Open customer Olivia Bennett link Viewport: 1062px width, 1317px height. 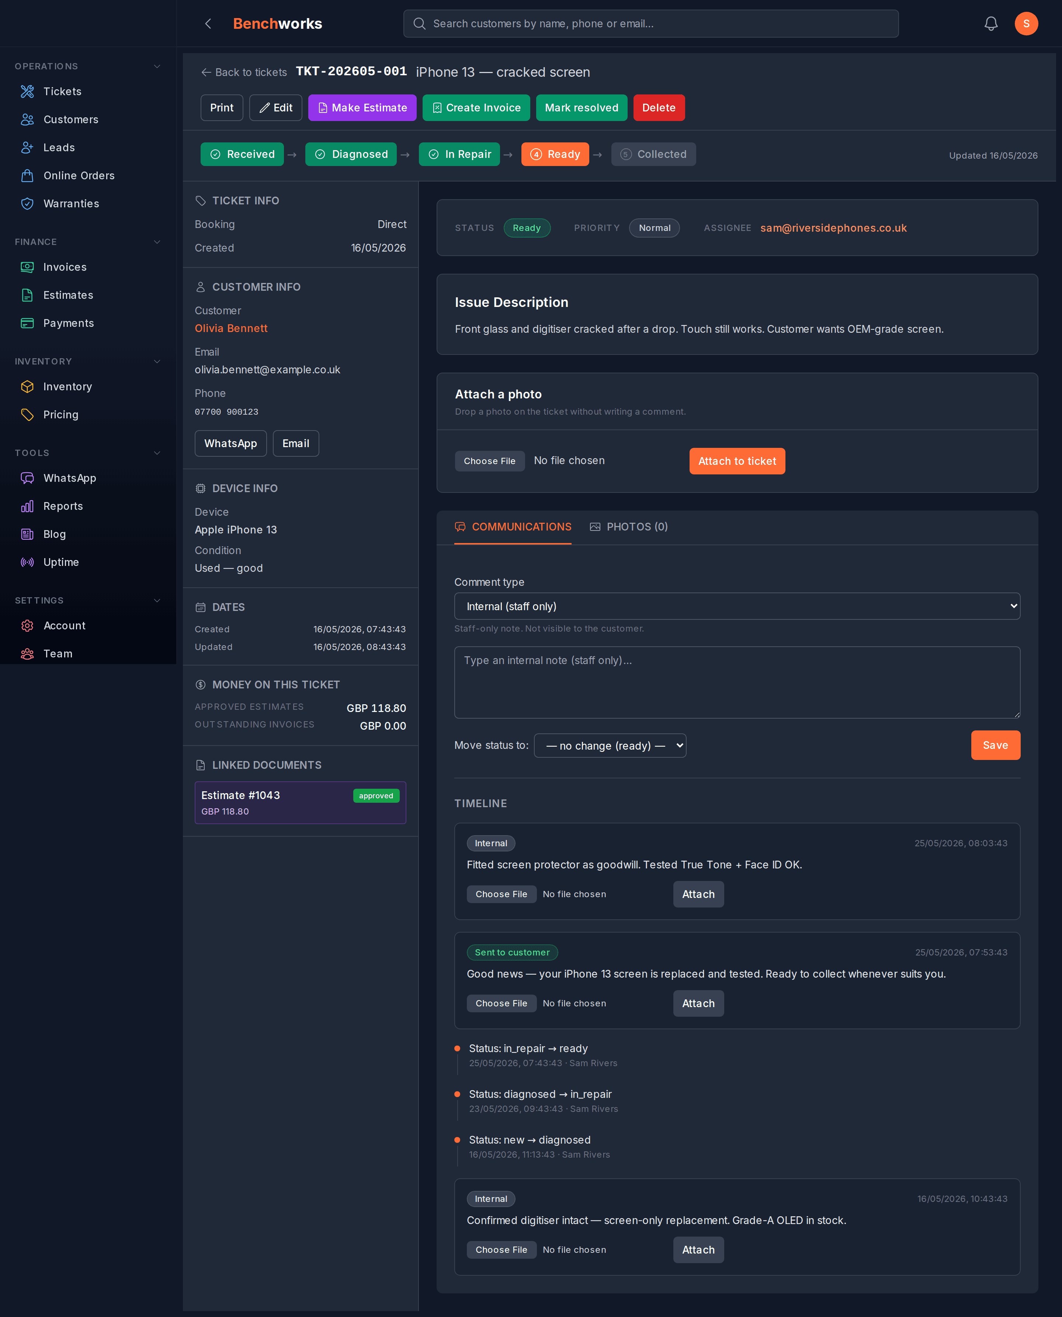[x=231, y=329]
